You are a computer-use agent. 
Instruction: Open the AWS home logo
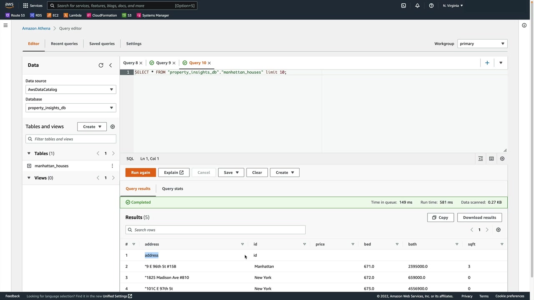9,5
